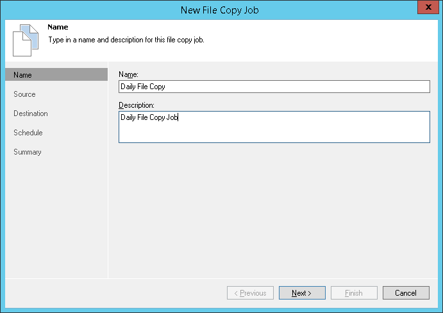Click the disabled Finish button
The image size is (443, 313).
click(x=354, y=293)
